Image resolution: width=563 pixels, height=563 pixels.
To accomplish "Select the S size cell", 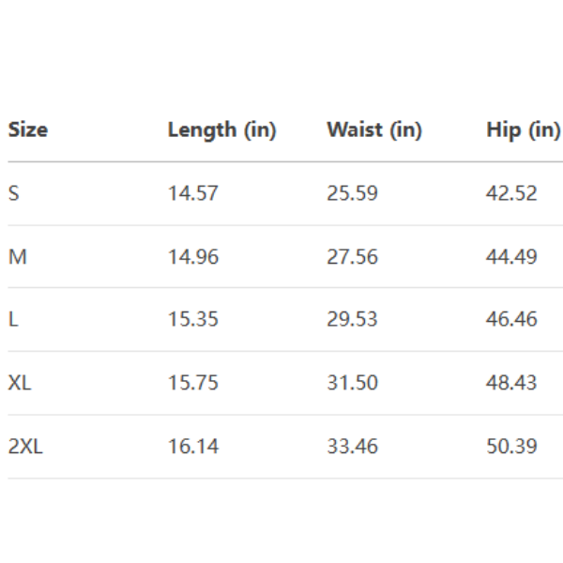I will click(13, 193).
